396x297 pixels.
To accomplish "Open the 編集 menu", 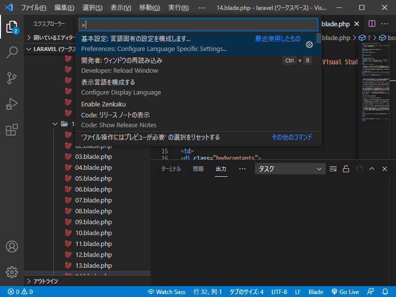I will tap(64, 8).
